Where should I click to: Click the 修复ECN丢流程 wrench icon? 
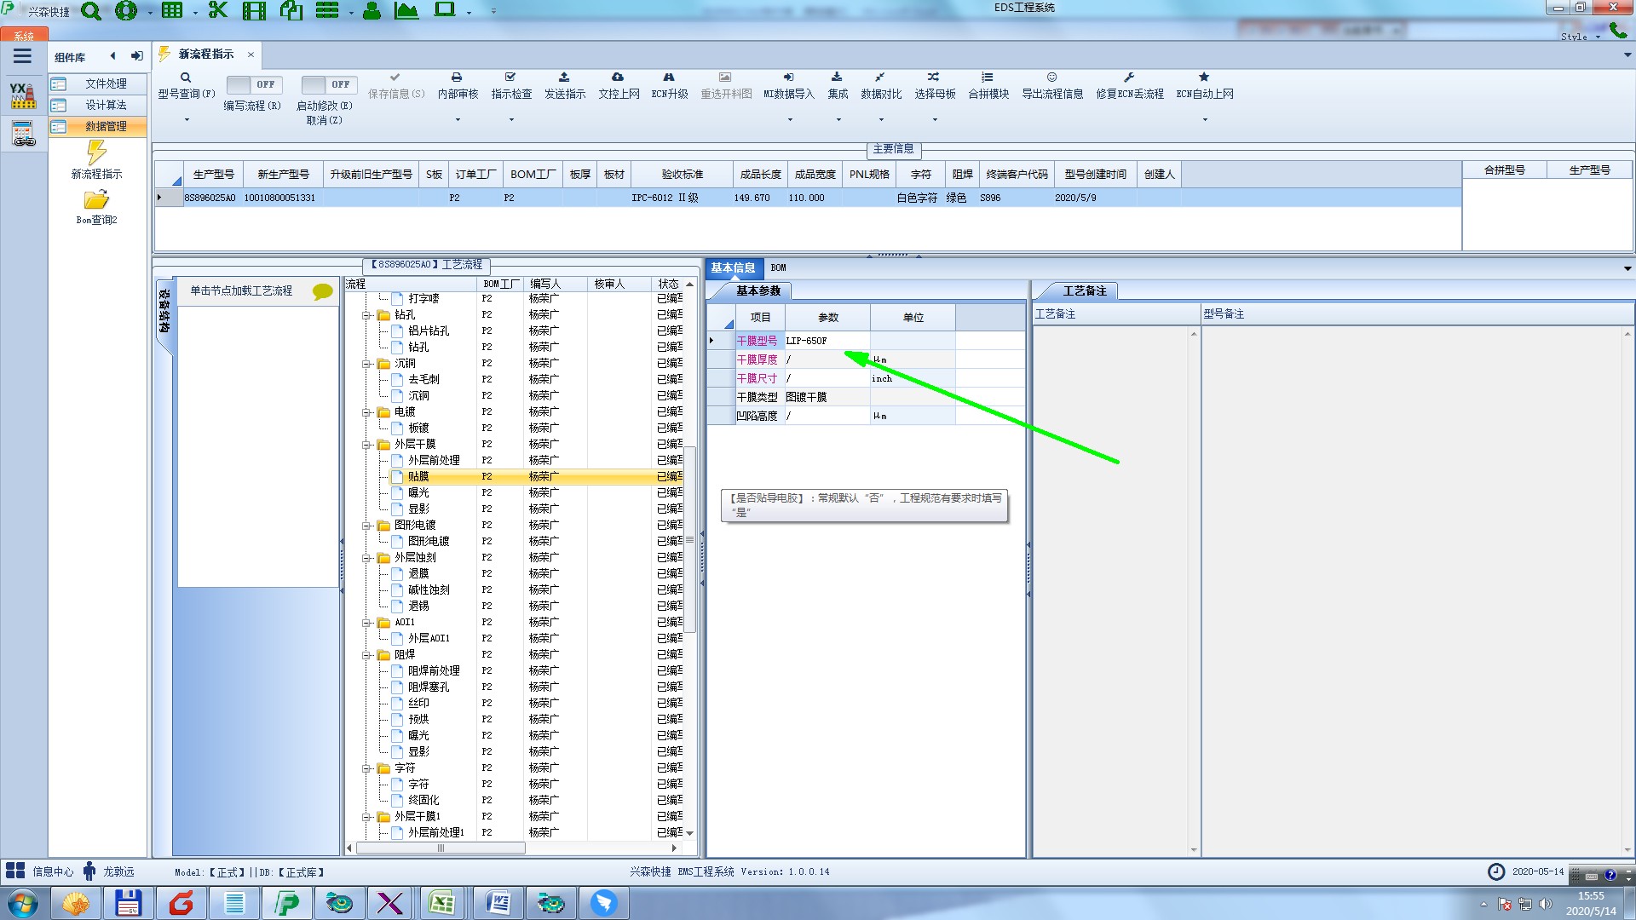pyautogui.click(x=1129, y=78)
